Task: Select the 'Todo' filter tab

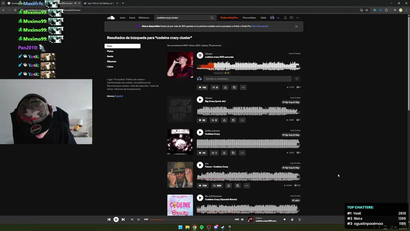Action: coord(122,46)
